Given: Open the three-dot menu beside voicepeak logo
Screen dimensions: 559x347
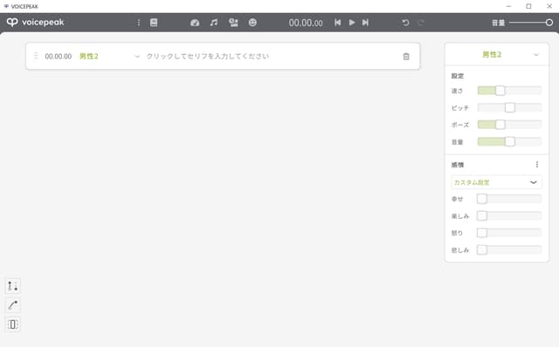Looking at the screenshot, I should click(x=139, y=23).
